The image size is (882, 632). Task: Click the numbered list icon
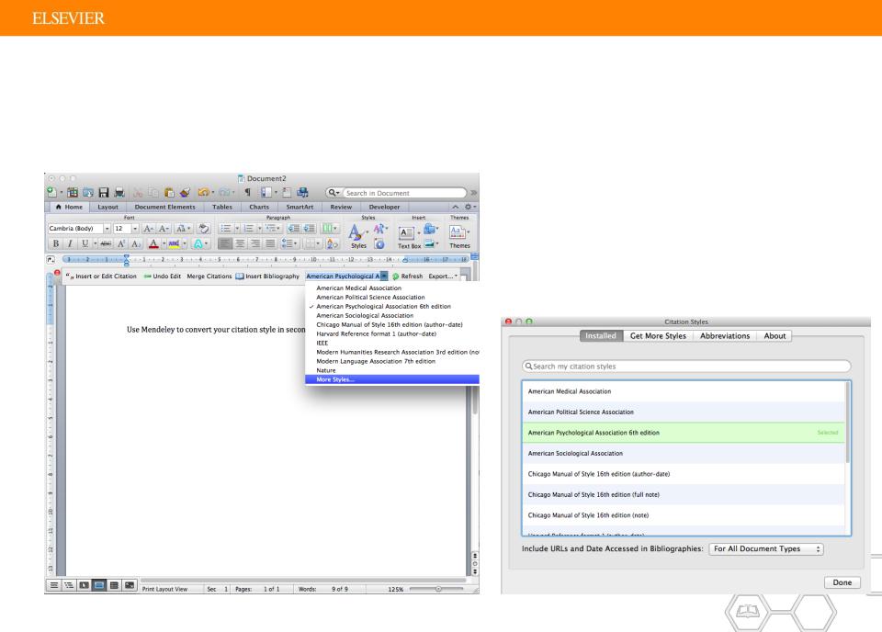coord(249,229)
